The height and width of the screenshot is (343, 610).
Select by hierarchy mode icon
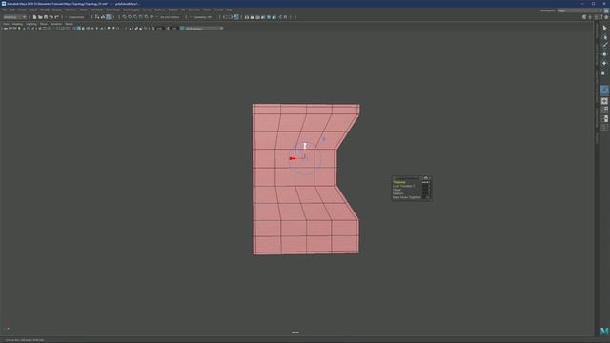point(97,17)
